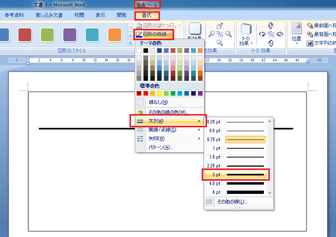
Task: Open the 図形の枠線 dropdown
Action: (154, 34)
